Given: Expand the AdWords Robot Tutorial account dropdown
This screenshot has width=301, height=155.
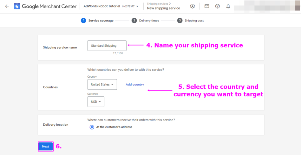Looking at the screenshot, I should pos(137,6).
